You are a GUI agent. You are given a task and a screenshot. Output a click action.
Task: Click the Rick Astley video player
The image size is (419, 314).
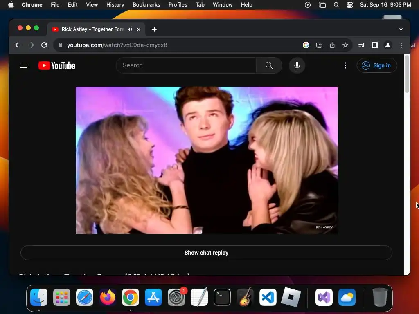pyautogui.click(x=207, y=160)
